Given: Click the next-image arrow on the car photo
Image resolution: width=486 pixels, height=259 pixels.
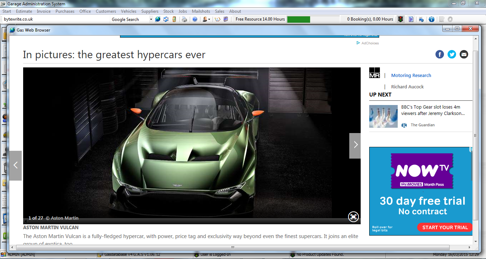Looking at the screenshot, I should (355, 145).
